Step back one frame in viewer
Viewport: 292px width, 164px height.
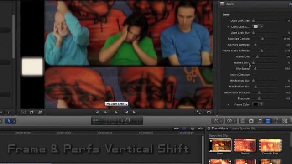(x=97, y=112)
